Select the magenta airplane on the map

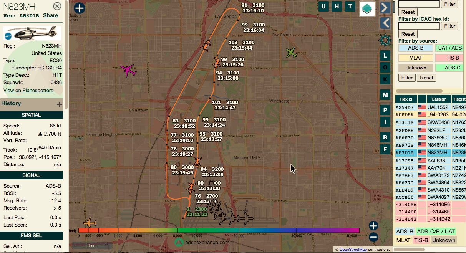(128, 70)
